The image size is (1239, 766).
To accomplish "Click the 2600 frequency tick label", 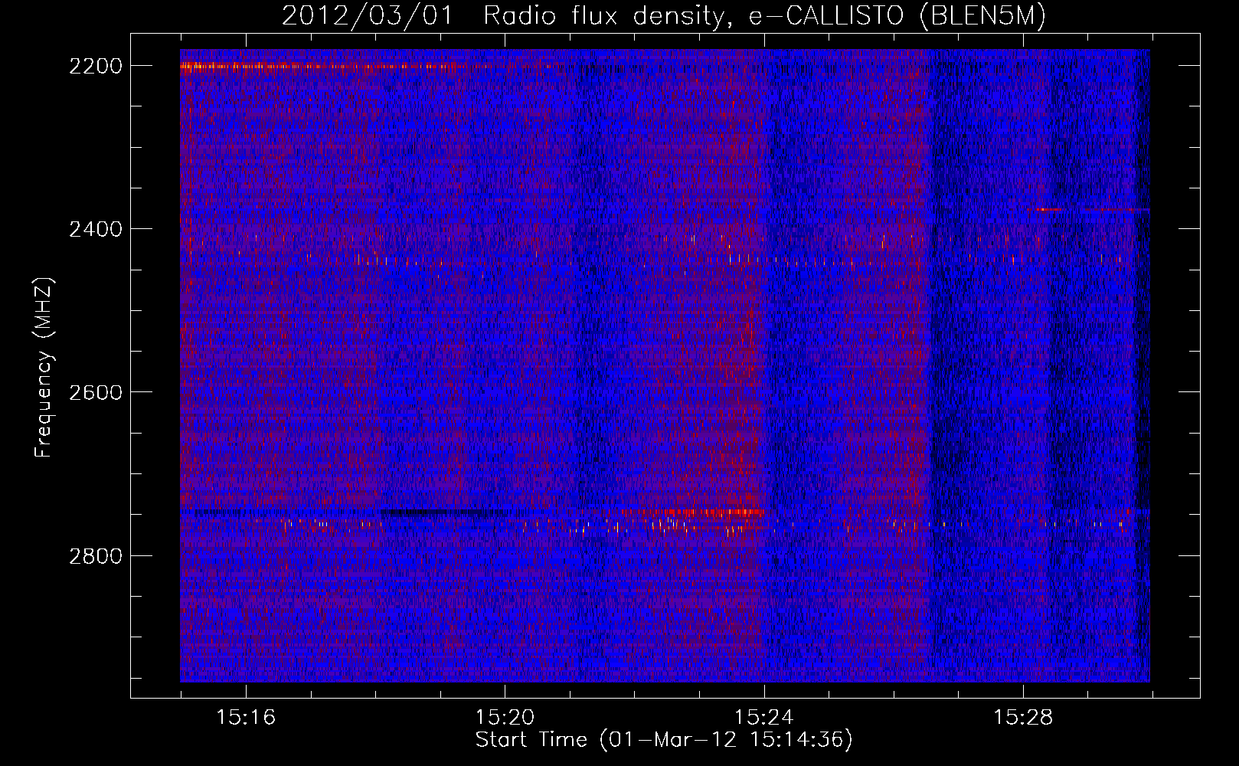I will pyautogui.click(x=96, y=392).
